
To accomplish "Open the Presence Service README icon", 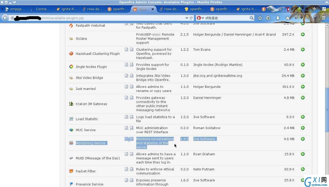I will (126, 180).
